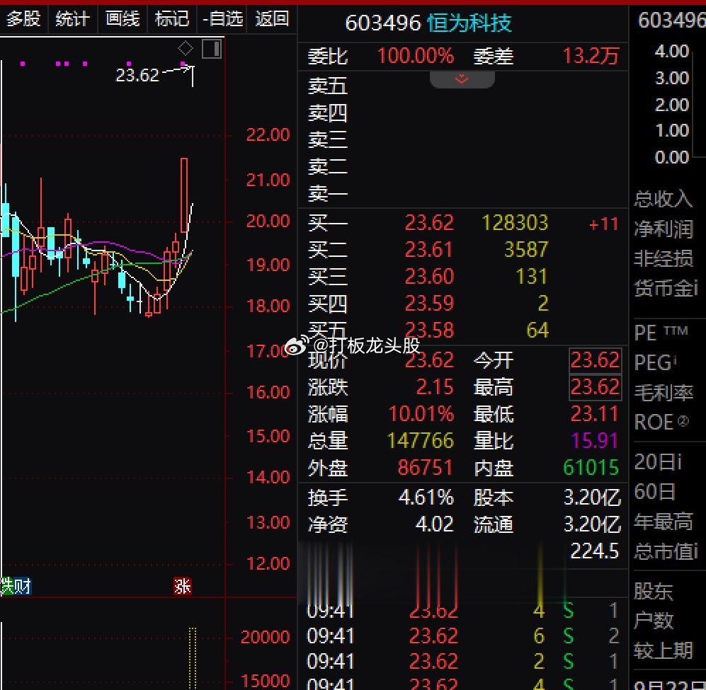Click the 涨幅 value 10.01%
The height and width of the screenshot is (690, 706).
coord(421,413)
